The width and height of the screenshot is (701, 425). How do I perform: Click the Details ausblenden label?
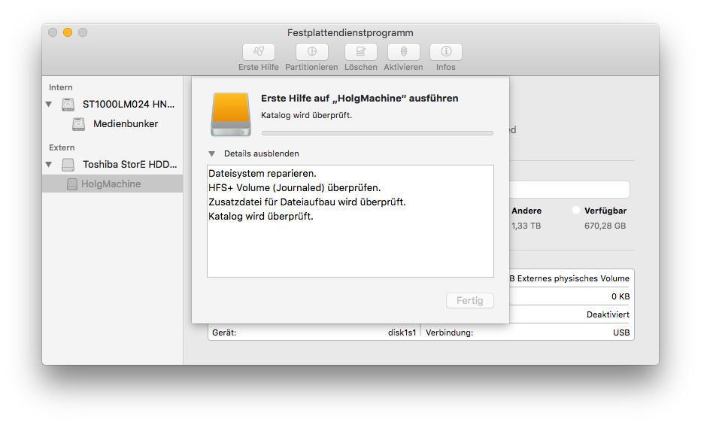coord(262,153)
